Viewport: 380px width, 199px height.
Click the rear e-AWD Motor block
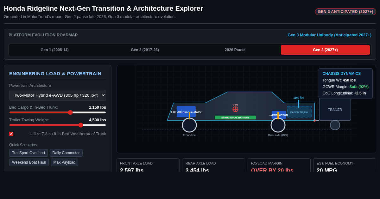279,115
